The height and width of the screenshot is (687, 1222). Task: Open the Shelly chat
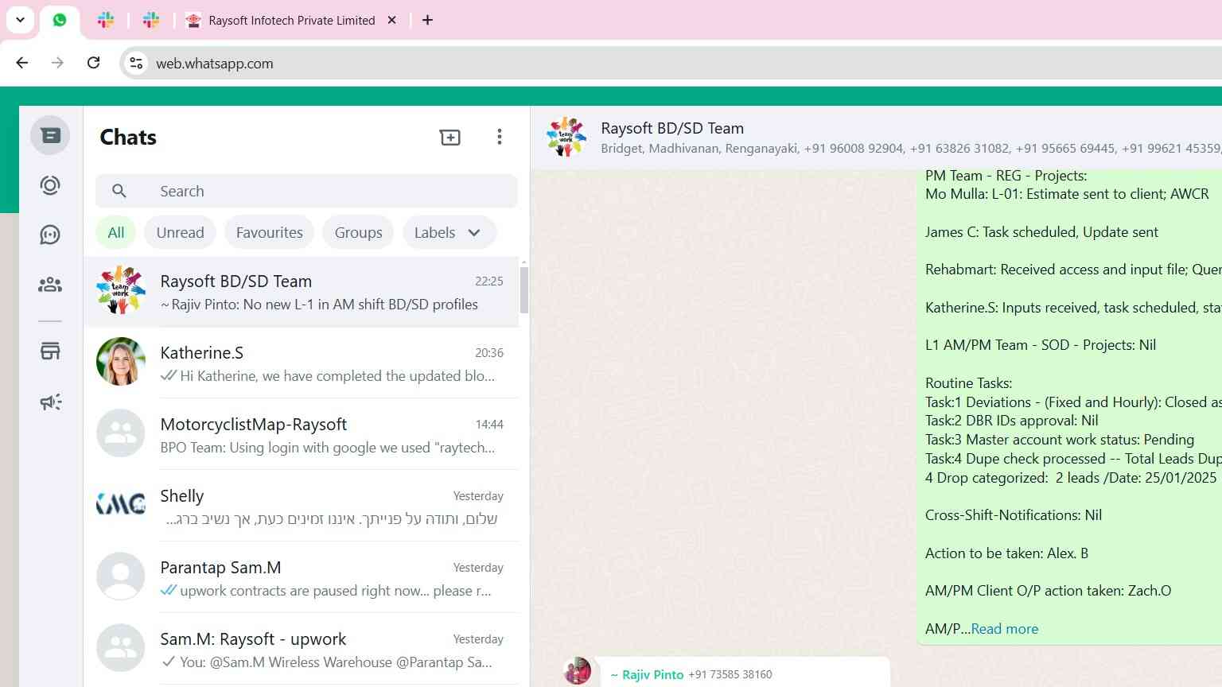tap(302, 507)
